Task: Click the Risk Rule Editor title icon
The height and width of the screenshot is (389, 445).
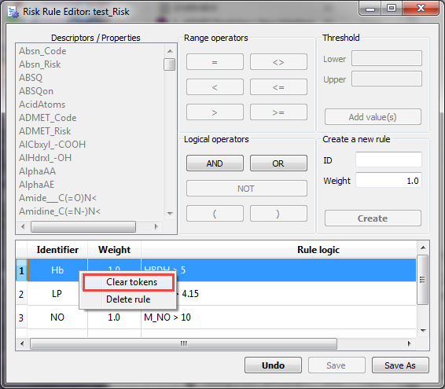Action: pyautogui.click(x=13, y=12)
